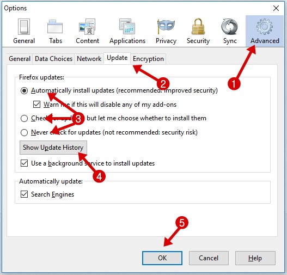Select the Never check for updates option
This screenshot has height=275, width=287.
pos(24,132)
